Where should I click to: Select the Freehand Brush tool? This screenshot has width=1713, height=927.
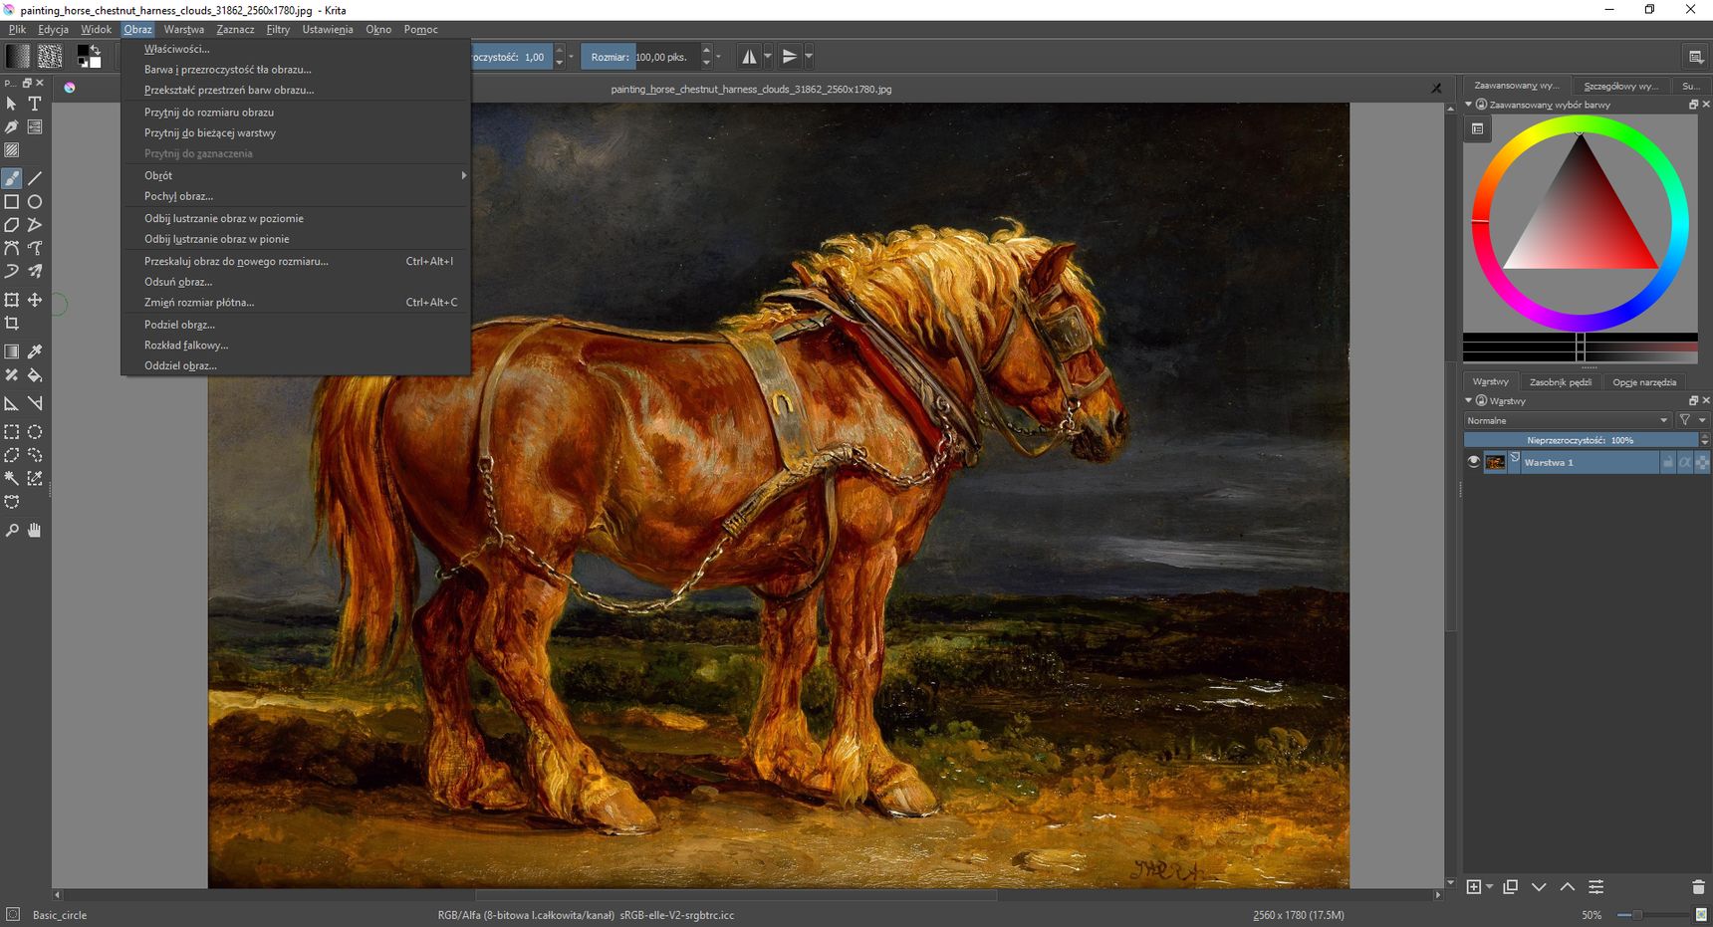(x=12, y=178)
